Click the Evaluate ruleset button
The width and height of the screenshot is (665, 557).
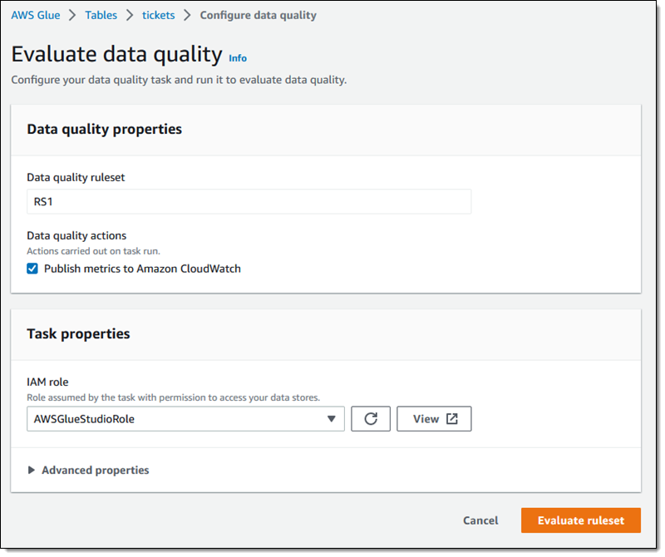[580, 520]
